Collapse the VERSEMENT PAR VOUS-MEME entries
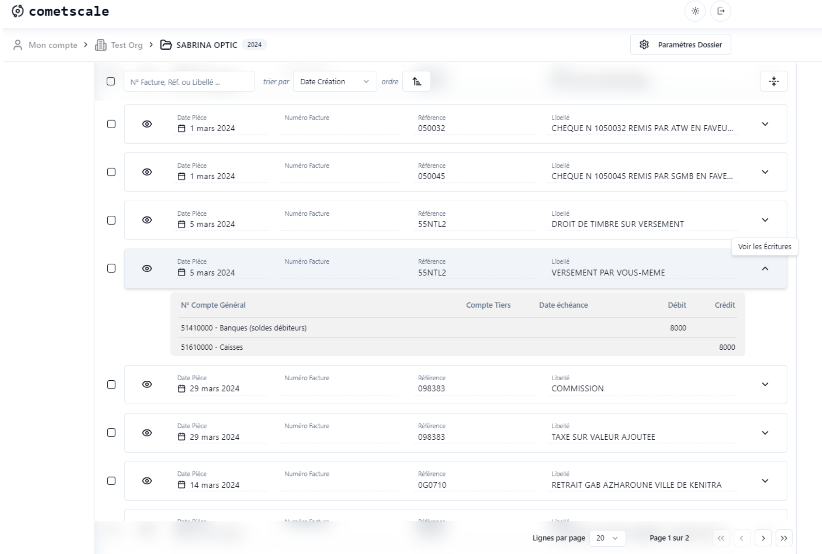The height and width of the screenshot is (554, 822). (x=765, y=269)
